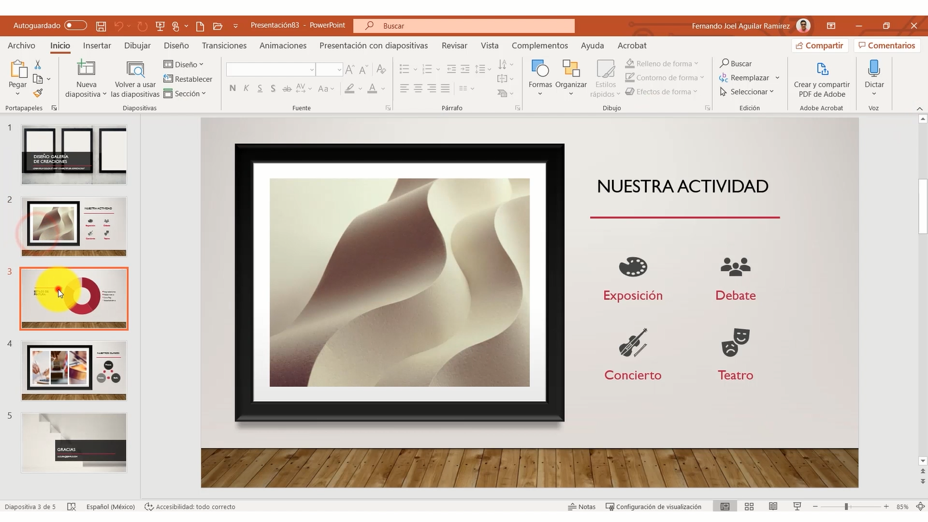Click the text highlight color swatch
This screenshot has width=928, height=522.
(349, 88)
